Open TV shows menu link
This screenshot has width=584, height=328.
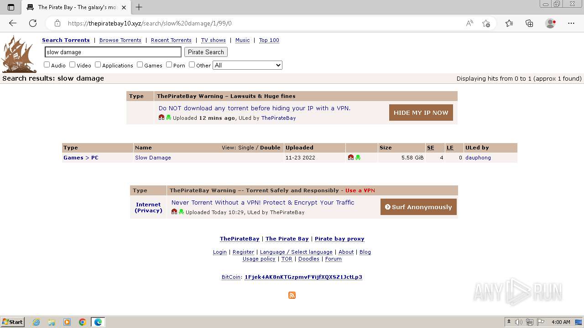coord(214,40)
